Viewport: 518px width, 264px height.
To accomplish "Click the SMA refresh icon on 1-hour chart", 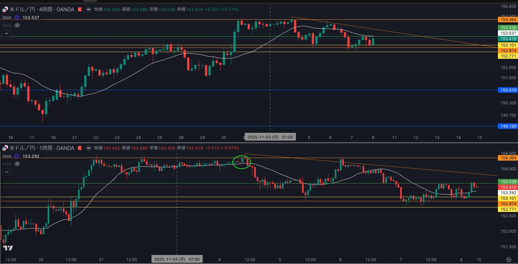I will pos(17,156).
